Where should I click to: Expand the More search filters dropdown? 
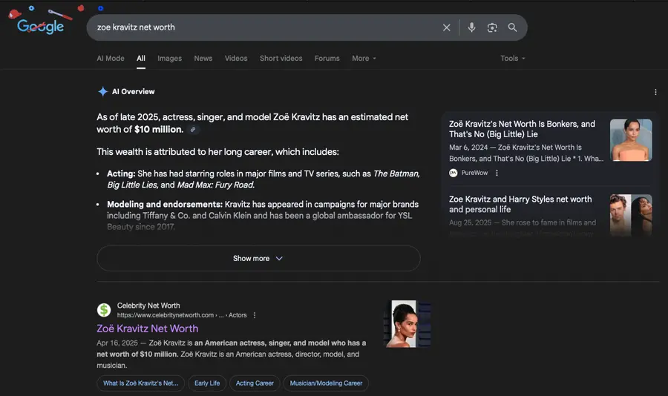tap(364, 59)
